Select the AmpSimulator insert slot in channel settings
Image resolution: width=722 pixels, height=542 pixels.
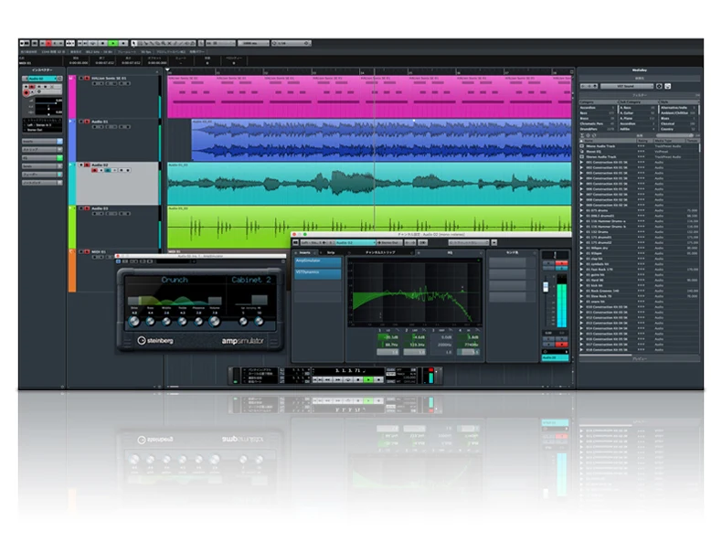click(318, 260)
